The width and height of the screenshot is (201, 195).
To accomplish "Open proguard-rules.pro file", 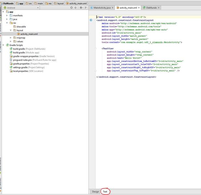I will tap(33, 60).
